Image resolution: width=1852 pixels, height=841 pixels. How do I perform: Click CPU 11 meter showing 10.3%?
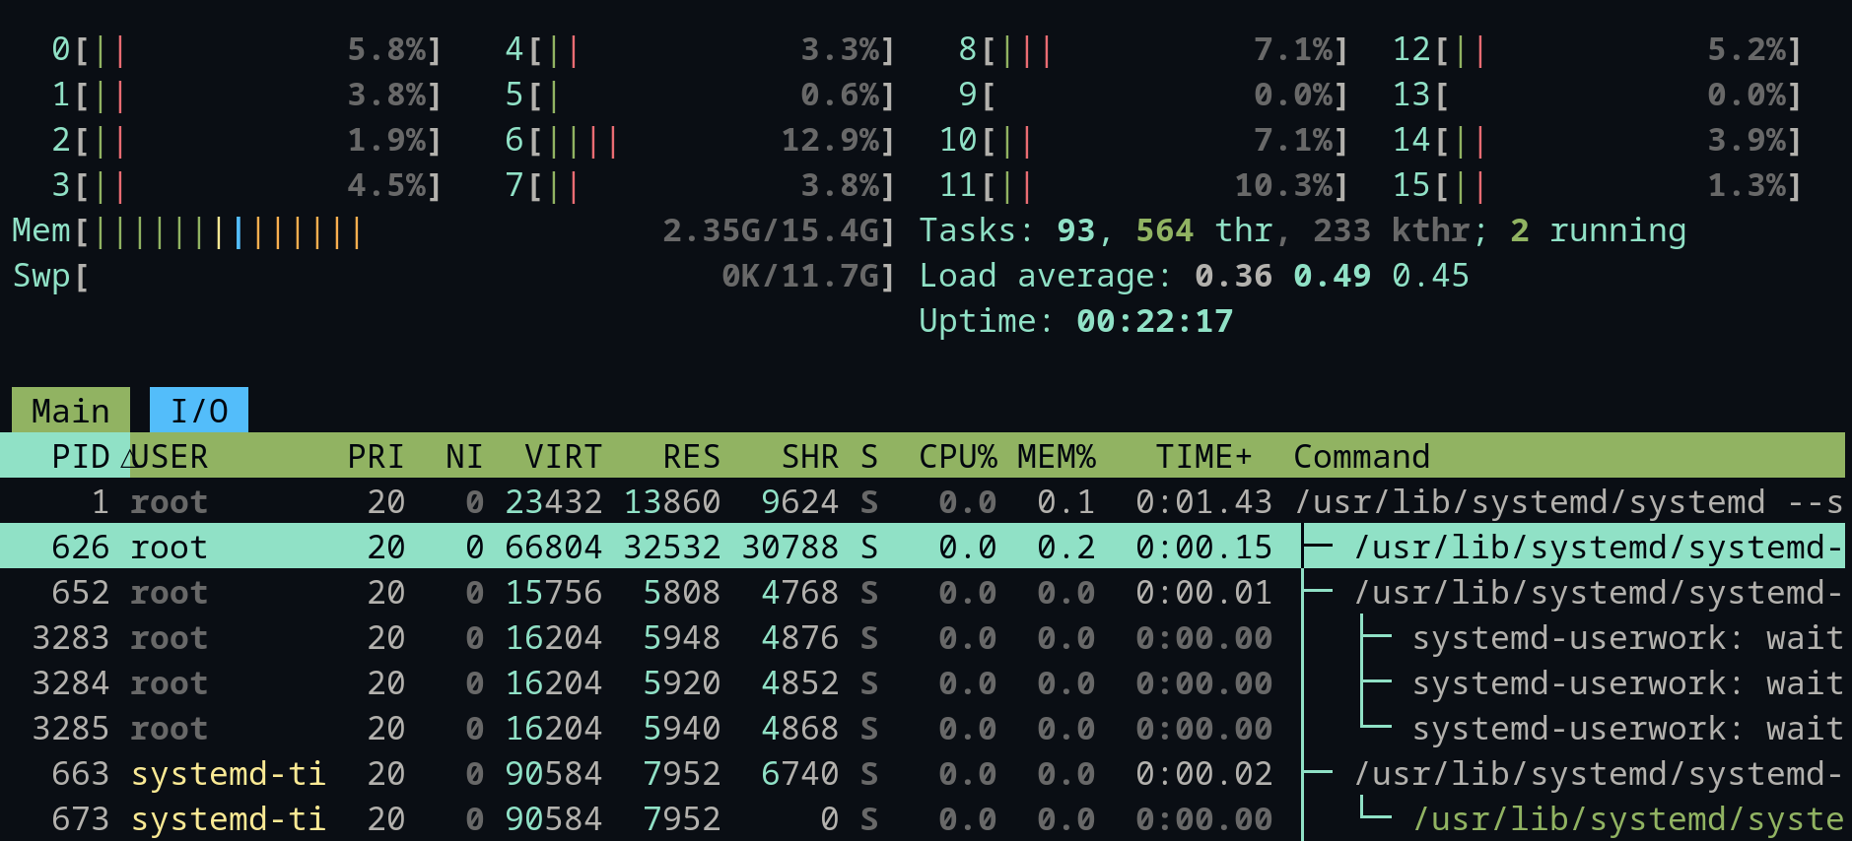[1143, 185]
